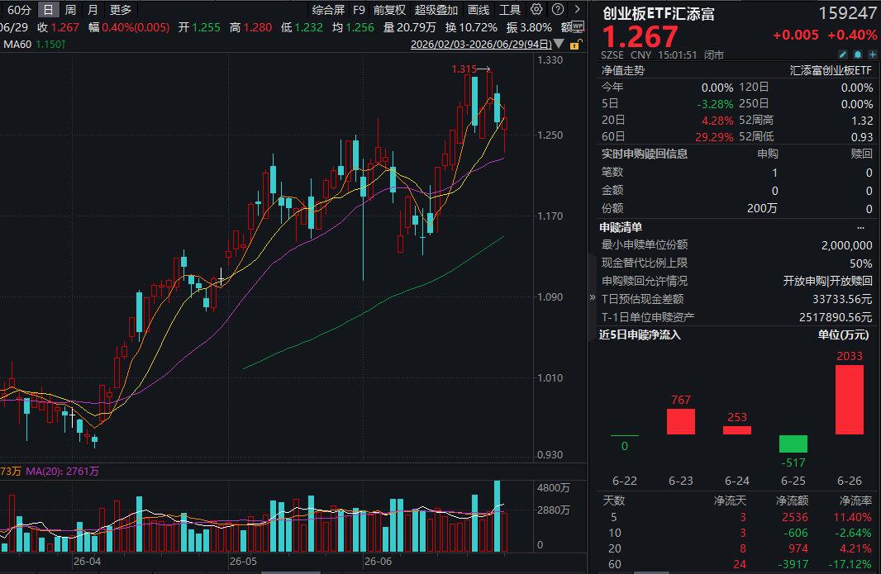Screen dimensions: 881x574
Task: Click 开放申购|开放赎回 status text
Action: click(827, 281)
